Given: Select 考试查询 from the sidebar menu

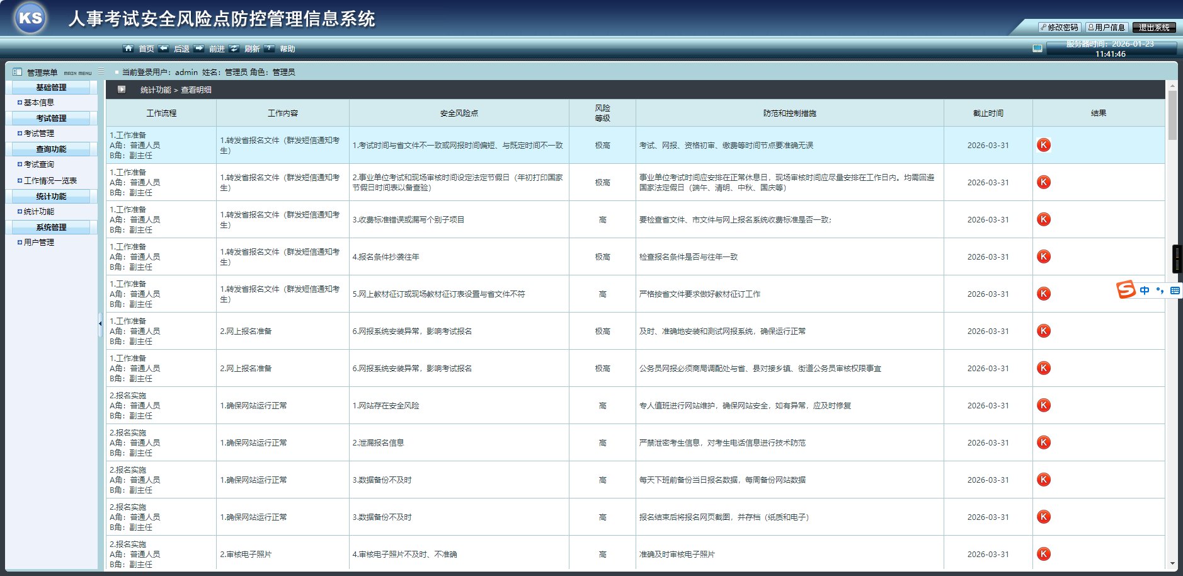Looking at the screenshot, I should [x=38, y=164].
